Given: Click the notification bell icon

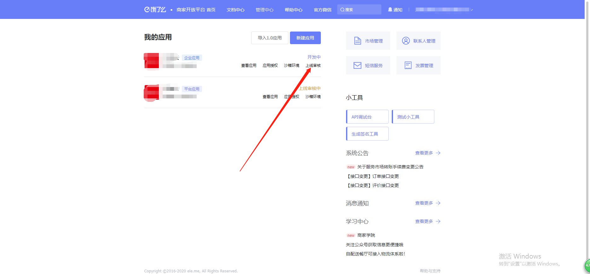Looking at the screenshot, I should [390, 9].
